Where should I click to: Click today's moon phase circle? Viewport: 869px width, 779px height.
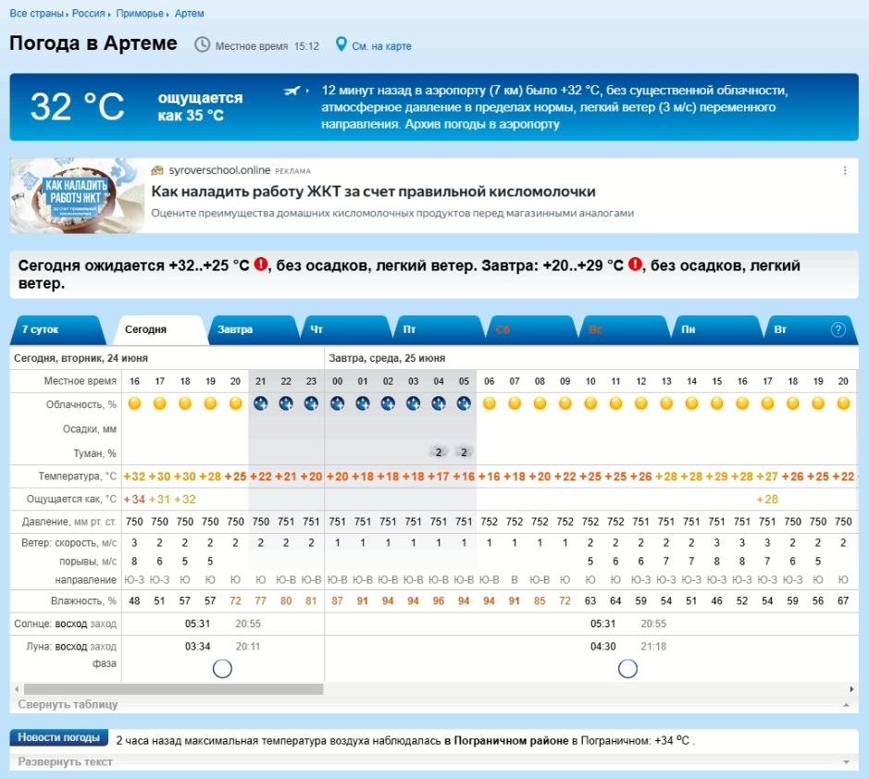point(222,669)
